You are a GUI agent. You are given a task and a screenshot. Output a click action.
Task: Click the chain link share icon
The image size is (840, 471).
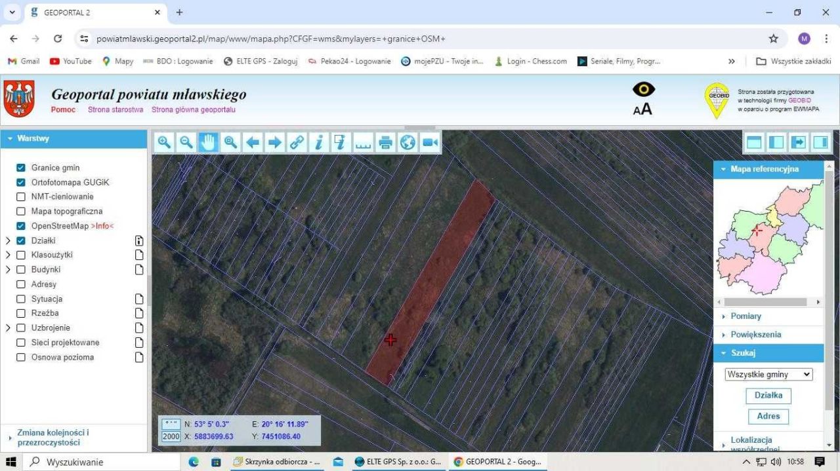click(297, 142)
